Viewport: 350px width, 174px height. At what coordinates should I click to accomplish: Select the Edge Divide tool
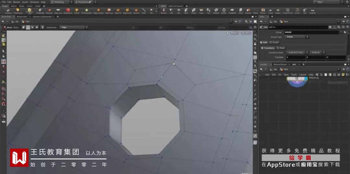pos(127,11)
